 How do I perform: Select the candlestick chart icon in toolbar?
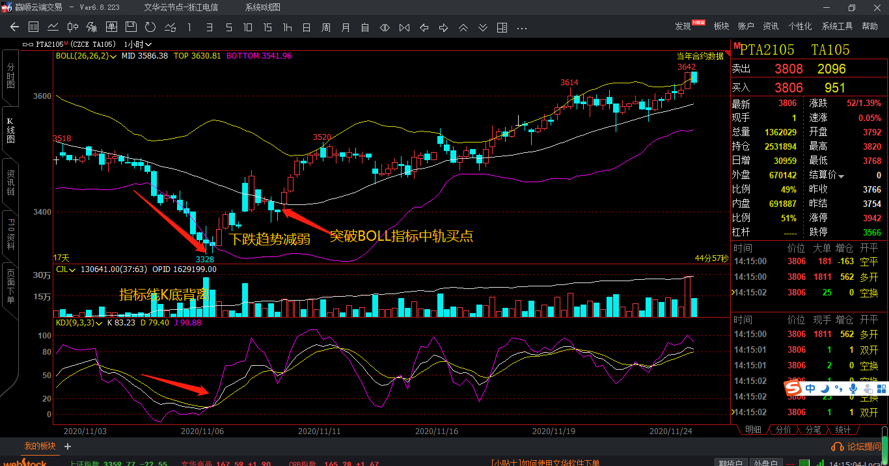[73, 27]
